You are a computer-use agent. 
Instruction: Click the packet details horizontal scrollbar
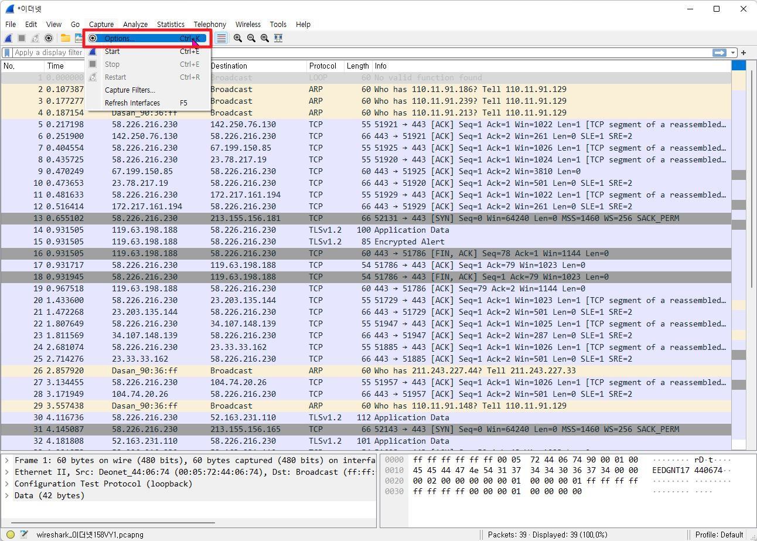[112, 523]
